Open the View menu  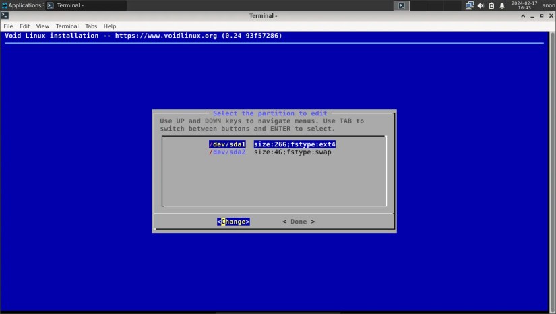(42, 26)
